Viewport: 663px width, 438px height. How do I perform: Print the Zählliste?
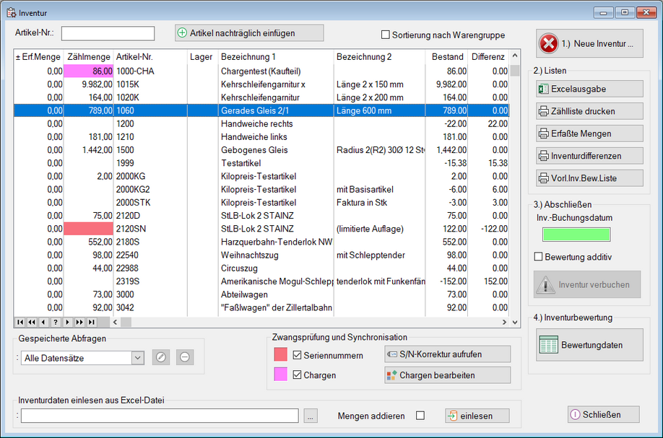click(x=589, y=111)
